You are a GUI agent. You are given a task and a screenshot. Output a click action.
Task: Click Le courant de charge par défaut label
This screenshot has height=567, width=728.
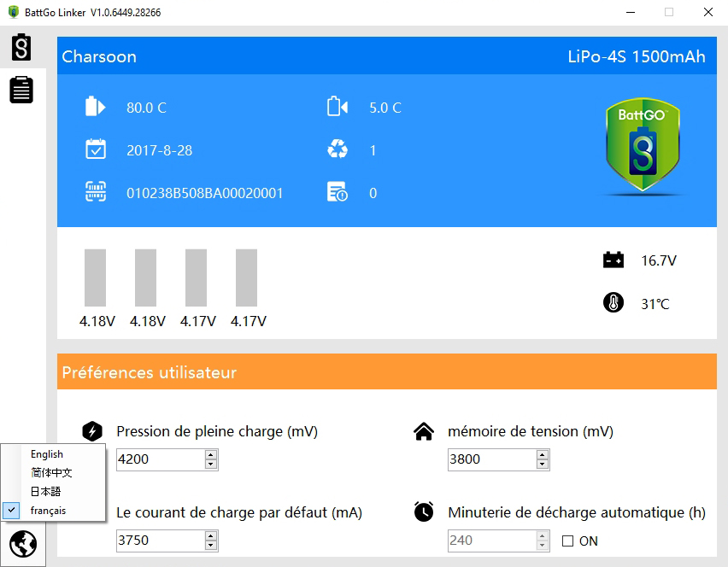(239, 512)
